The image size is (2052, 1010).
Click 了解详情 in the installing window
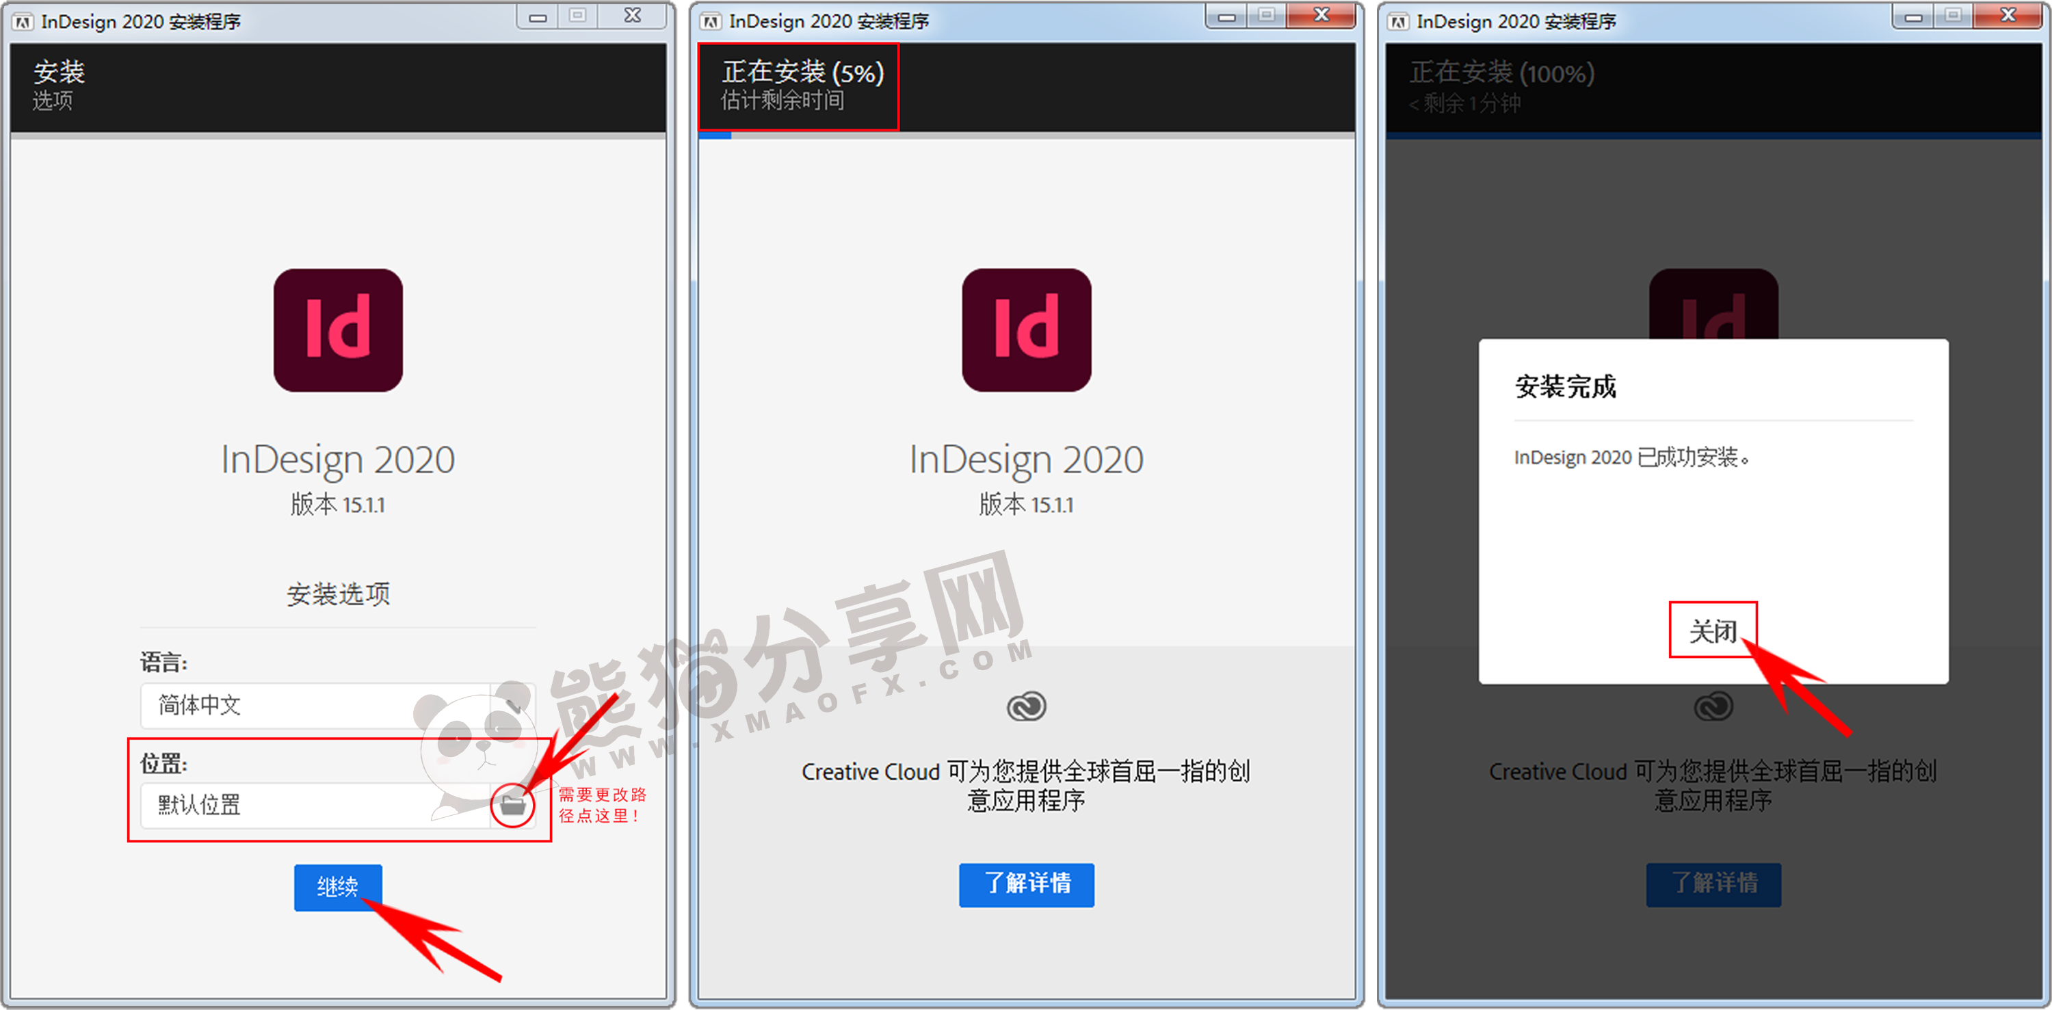tap(1026, 885)
